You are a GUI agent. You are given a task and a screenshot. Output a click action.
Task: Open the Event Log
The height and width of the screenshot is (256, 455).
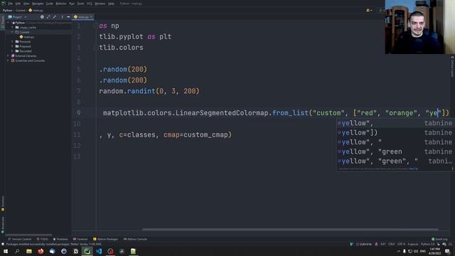coord(439,240)
